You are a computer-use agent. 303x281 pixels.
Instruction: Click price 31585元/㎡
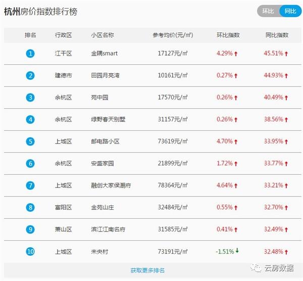[173, 229]
